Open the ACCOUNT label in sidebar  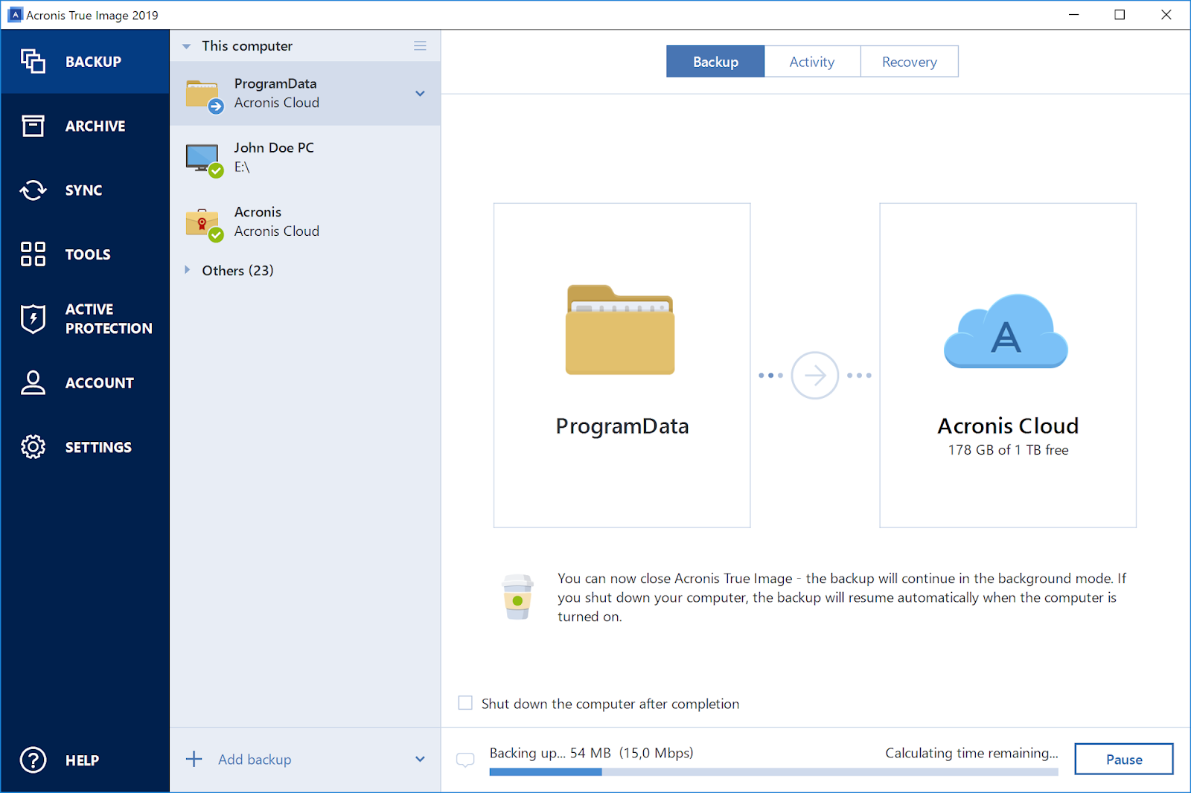pos(100,383)
